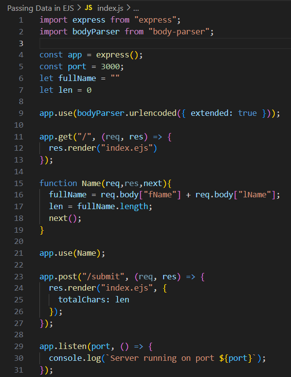Image resolution: width=291 pixels, height=377 pixels.
Task: Open the 'Passing Data in EJS' breadcrumb folder
Action: [x=40, y=8]
